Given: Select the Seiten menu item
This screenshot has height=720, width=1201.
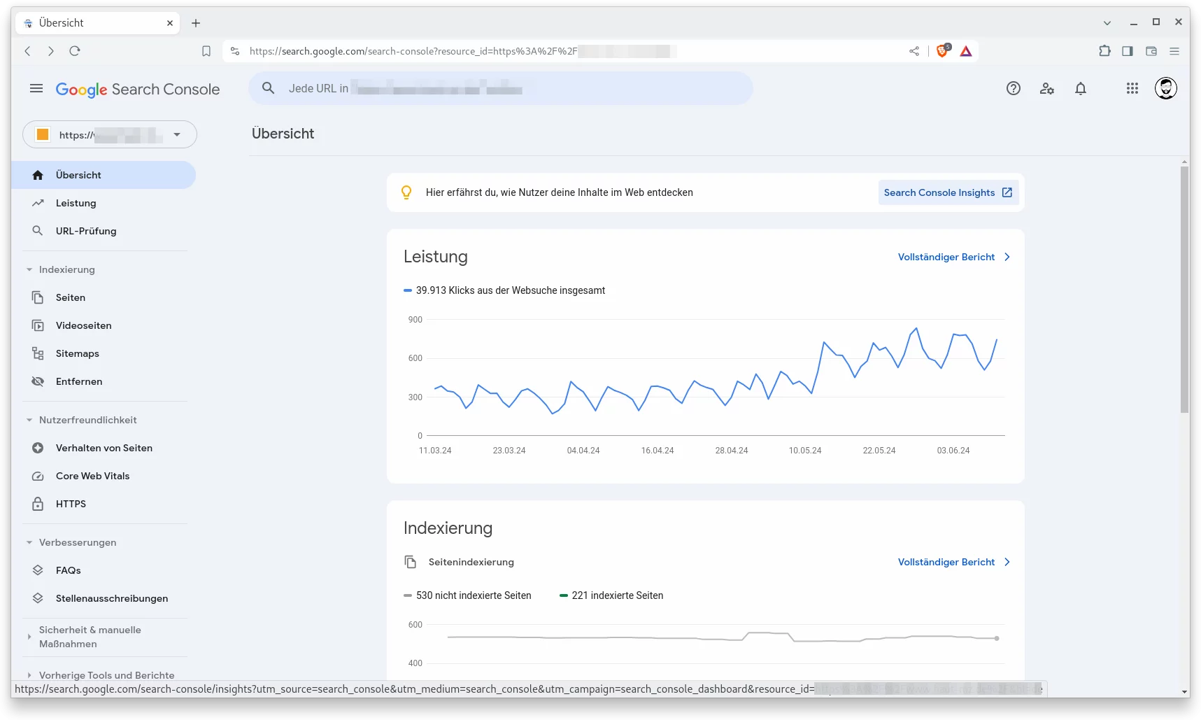Looking at the screenshot, I should coord(104,297).
